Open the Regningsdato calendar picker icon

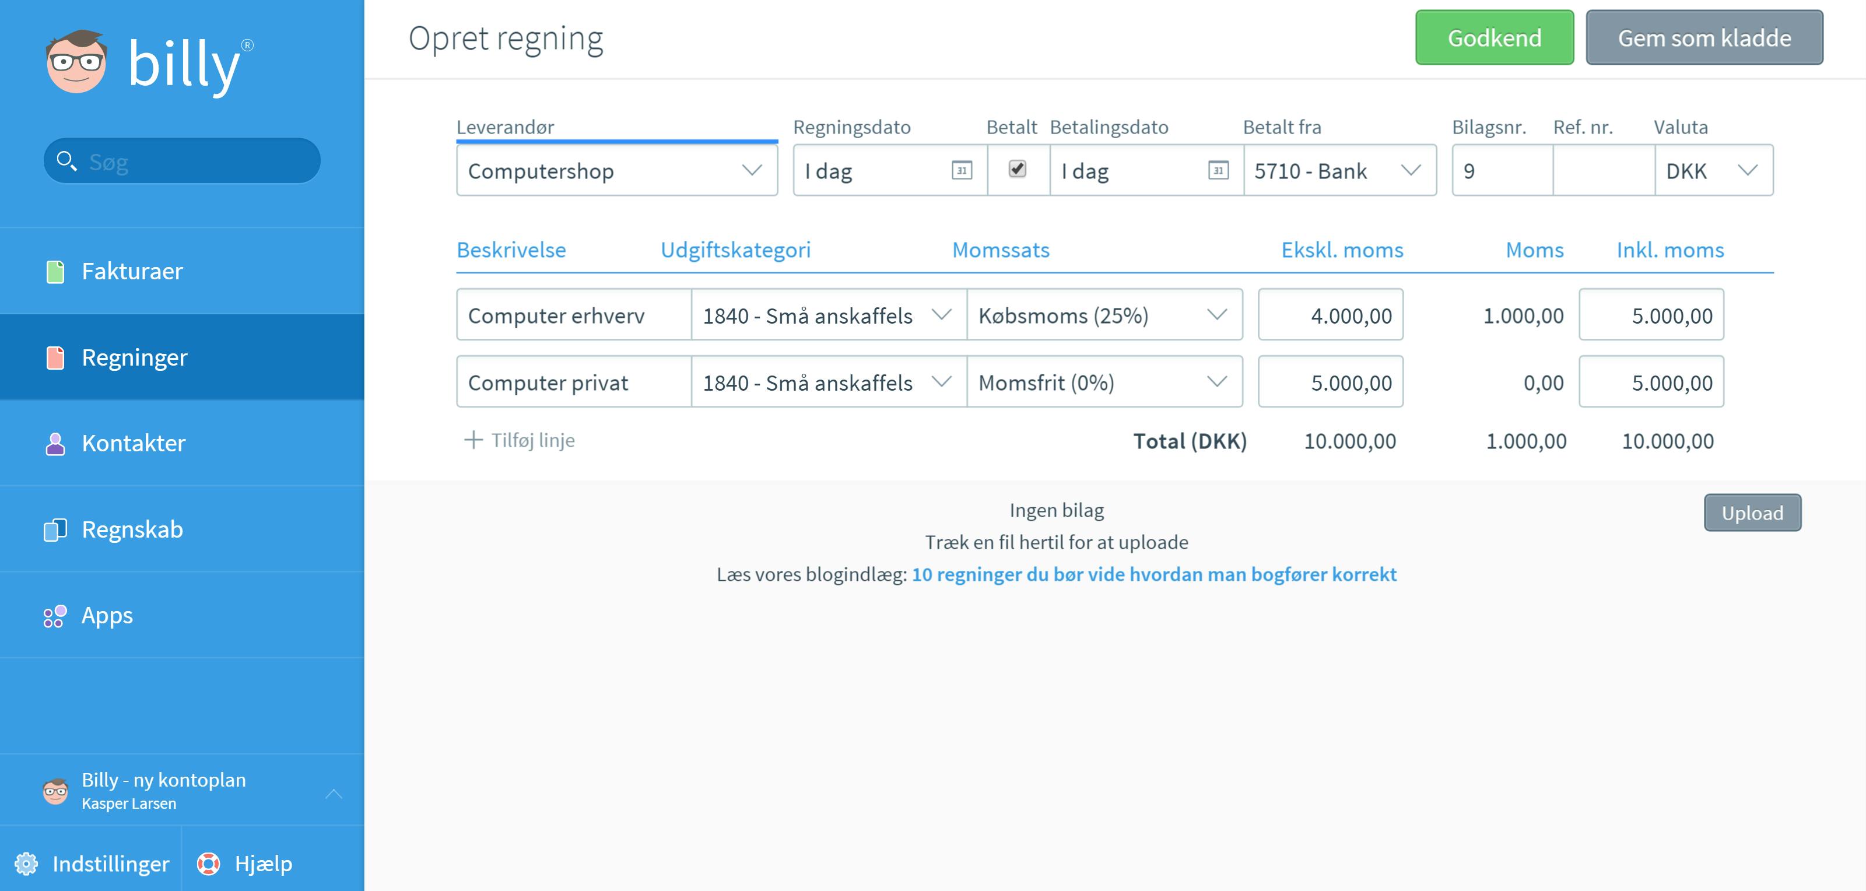961,170
